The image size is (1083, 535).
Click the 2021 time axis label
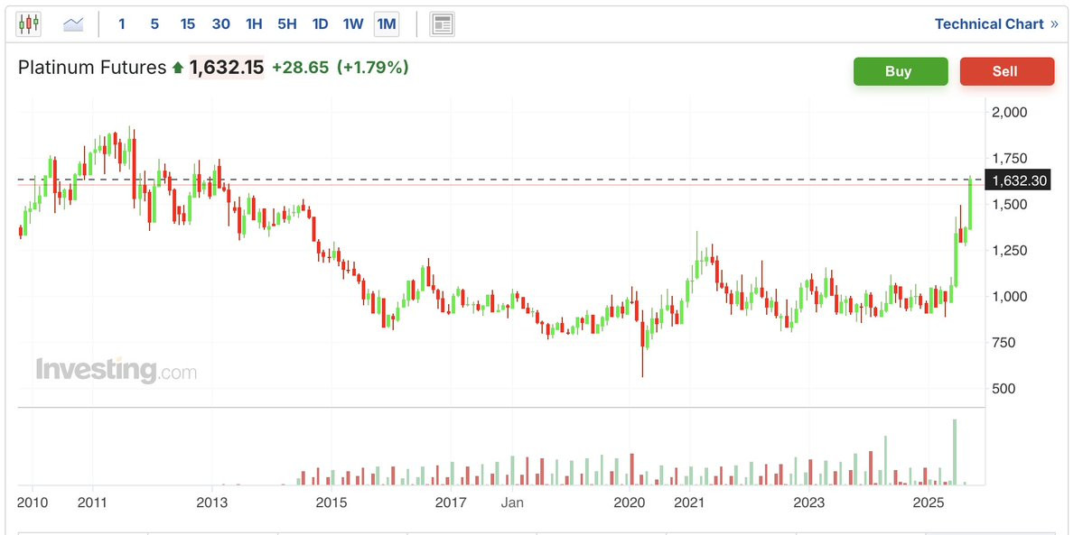[690, 502]
